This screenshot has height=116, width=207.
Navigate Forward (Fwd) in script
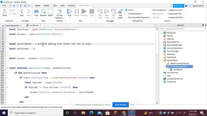[x=28, y=13]
